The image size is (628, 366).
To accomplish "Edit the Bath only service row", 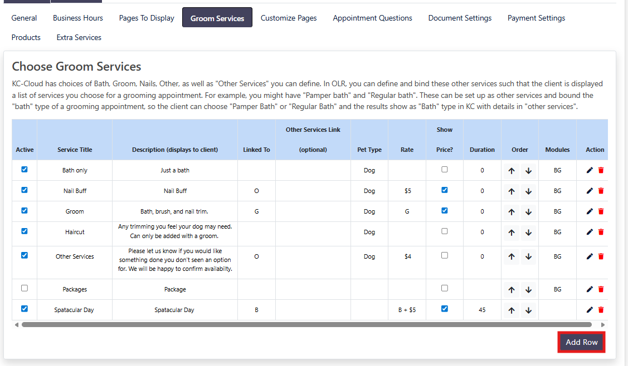I will click(590, 170).
